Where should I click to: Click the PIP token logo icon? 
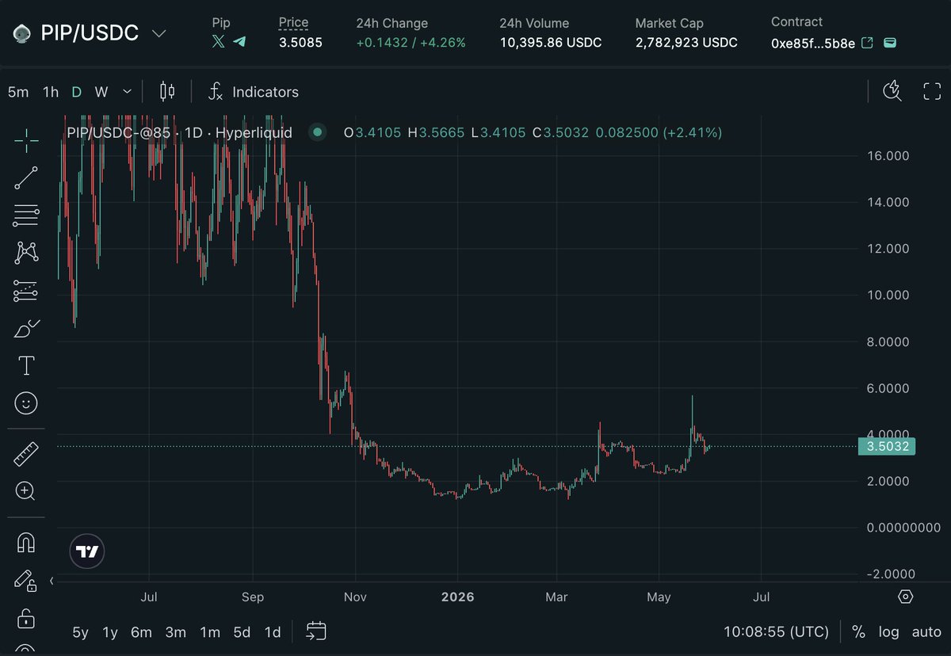pos(22,33)
